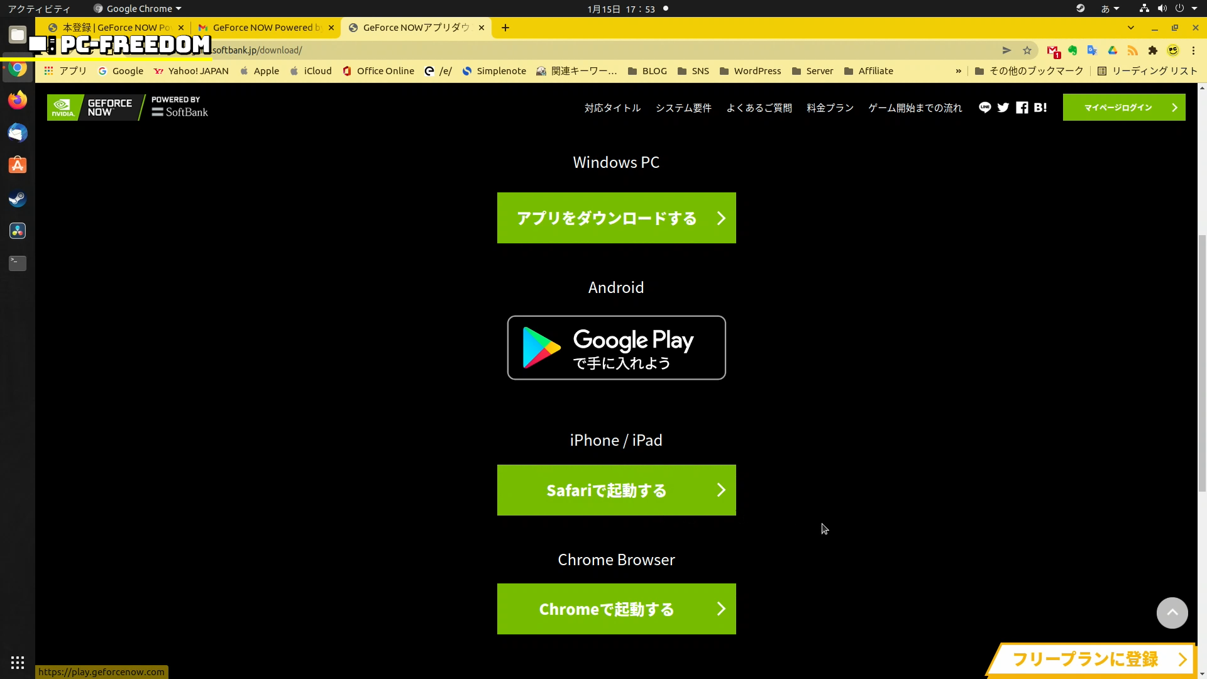Click the Hatena B! bookmark icon

tap(1040, 108)
